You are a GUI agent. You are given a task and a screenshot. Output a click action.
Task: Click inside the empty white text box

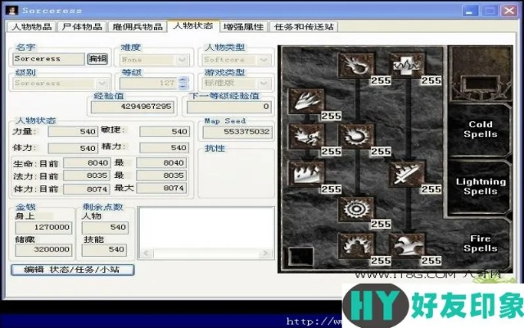[206, 228]
